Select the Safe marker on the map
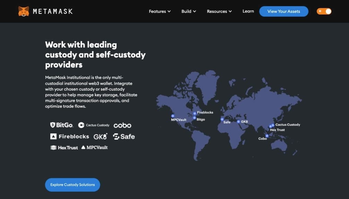Screen dimensions: 349x199 click(222, 119)
